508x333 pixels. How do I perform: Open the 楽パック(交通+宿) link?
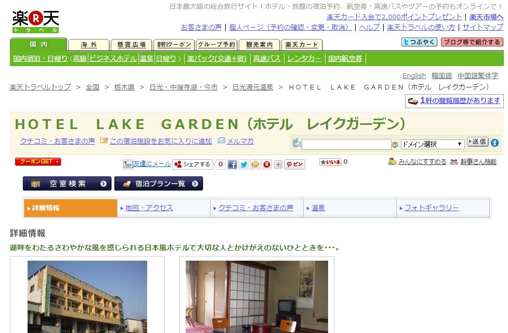pyautogui.click(x=217, y=59)
